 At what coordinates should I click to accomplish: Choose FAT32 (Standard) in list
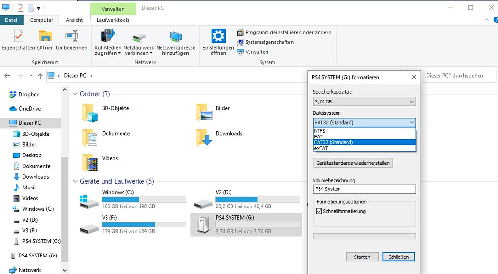point(364,142)
